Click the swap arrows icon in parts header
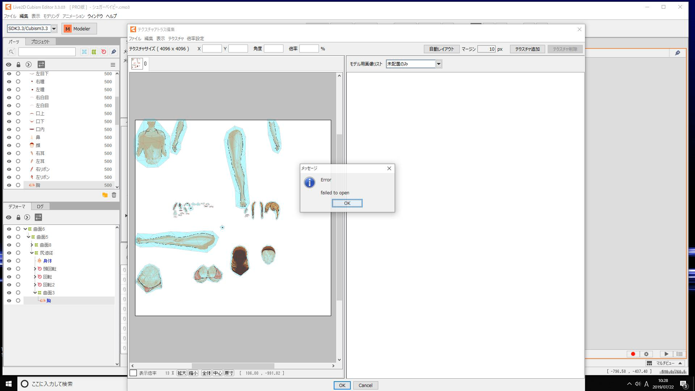The height and width of the screenshot is (391, 695). (41, 64)
